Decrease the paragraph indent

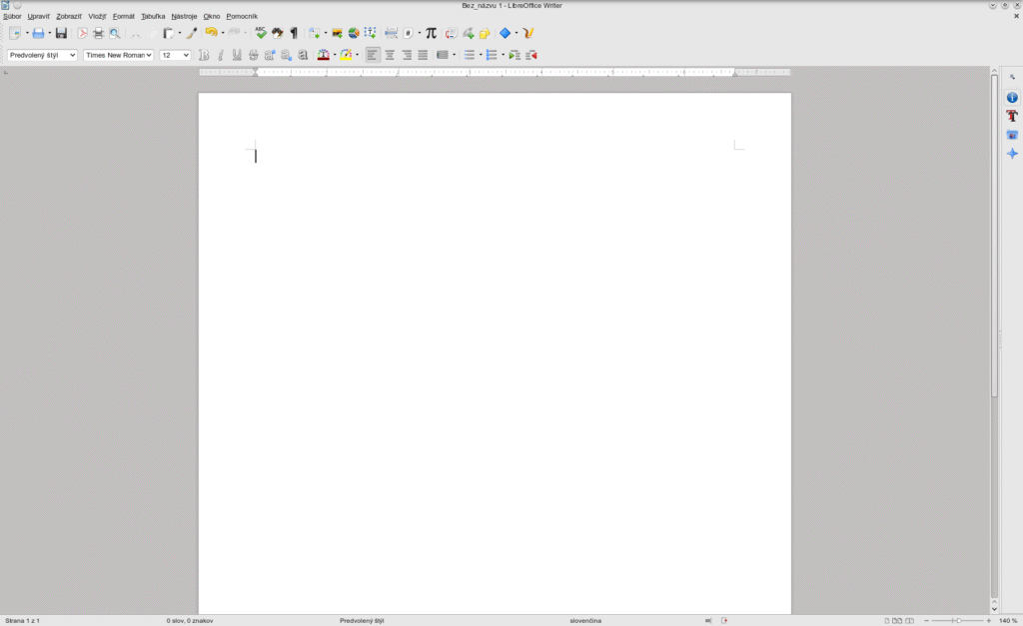(531, 56)
